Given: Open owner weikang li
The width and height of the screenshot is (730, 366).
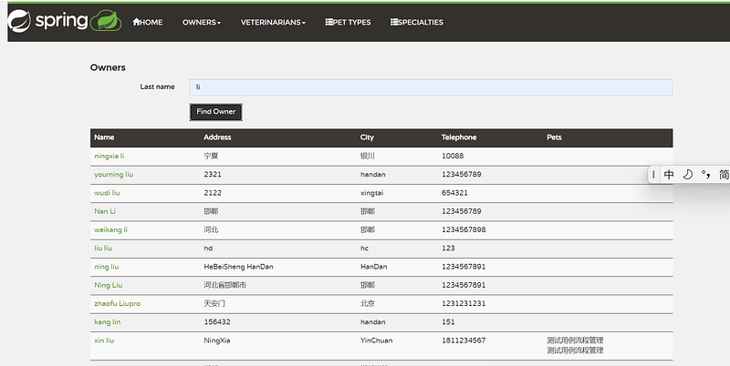Looking at the screenshot, I should pos(110,230).
